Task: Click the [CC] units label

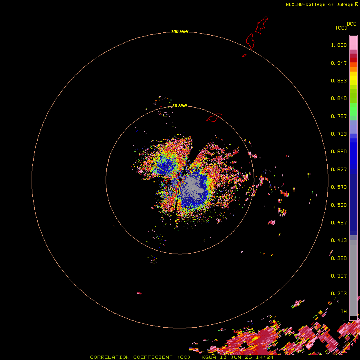Action: click(341, 28)
